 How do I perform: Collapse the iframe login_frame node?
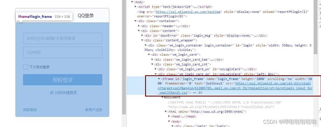159,79
